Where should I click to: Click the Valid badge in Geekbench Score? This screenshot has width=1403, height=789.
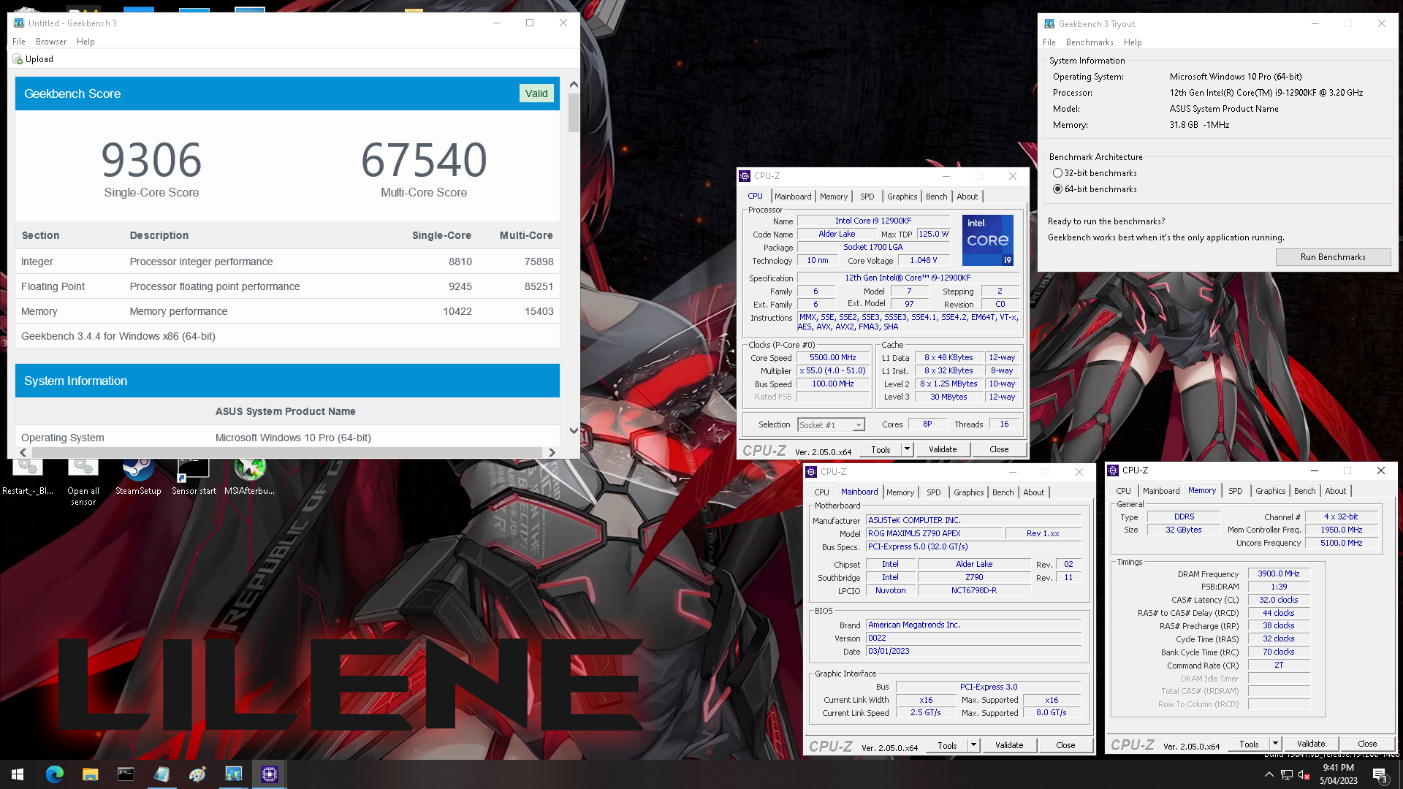pyautogui.click(x=536, y=94)
